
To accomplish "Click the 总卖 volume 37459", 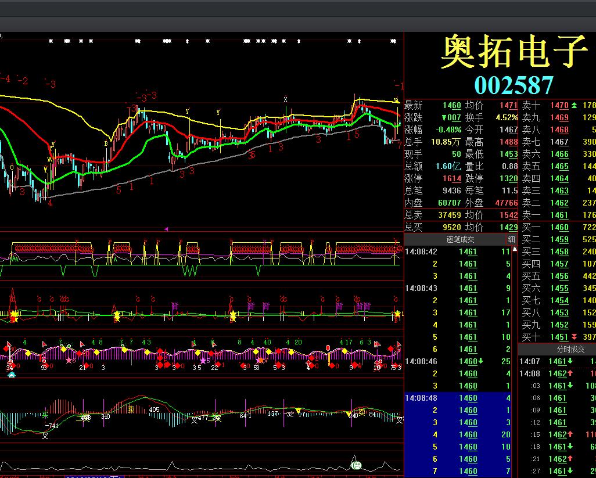I will [450, 215].
